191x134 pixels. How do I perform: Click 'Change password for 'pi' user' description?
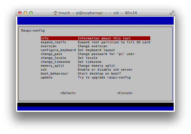point(106,54)
